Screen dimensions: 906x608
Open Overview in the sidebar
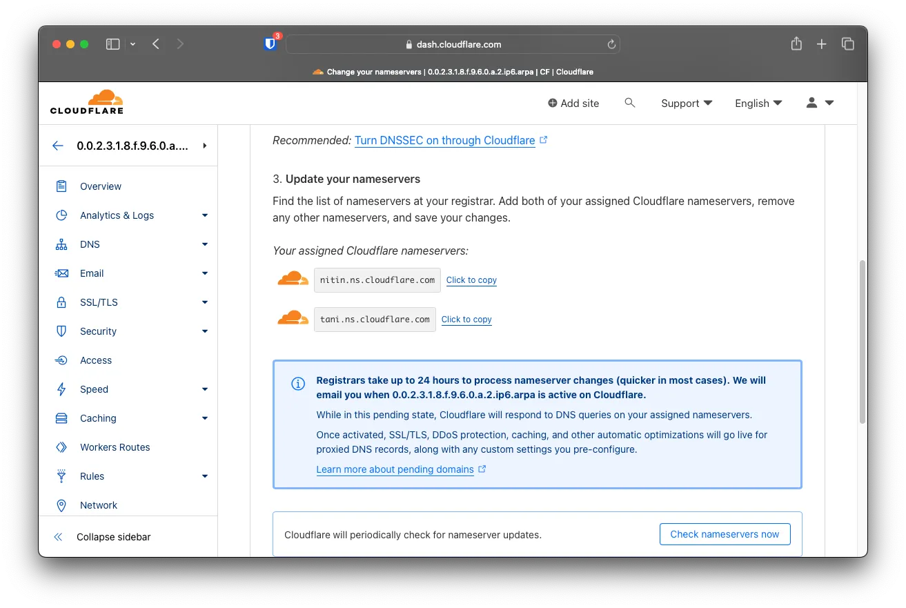click(100, 186)
